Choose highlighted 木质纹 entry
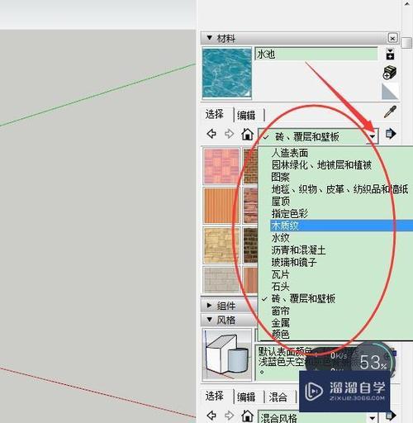Viewport: 413px width, 423px height. point(341,226)
